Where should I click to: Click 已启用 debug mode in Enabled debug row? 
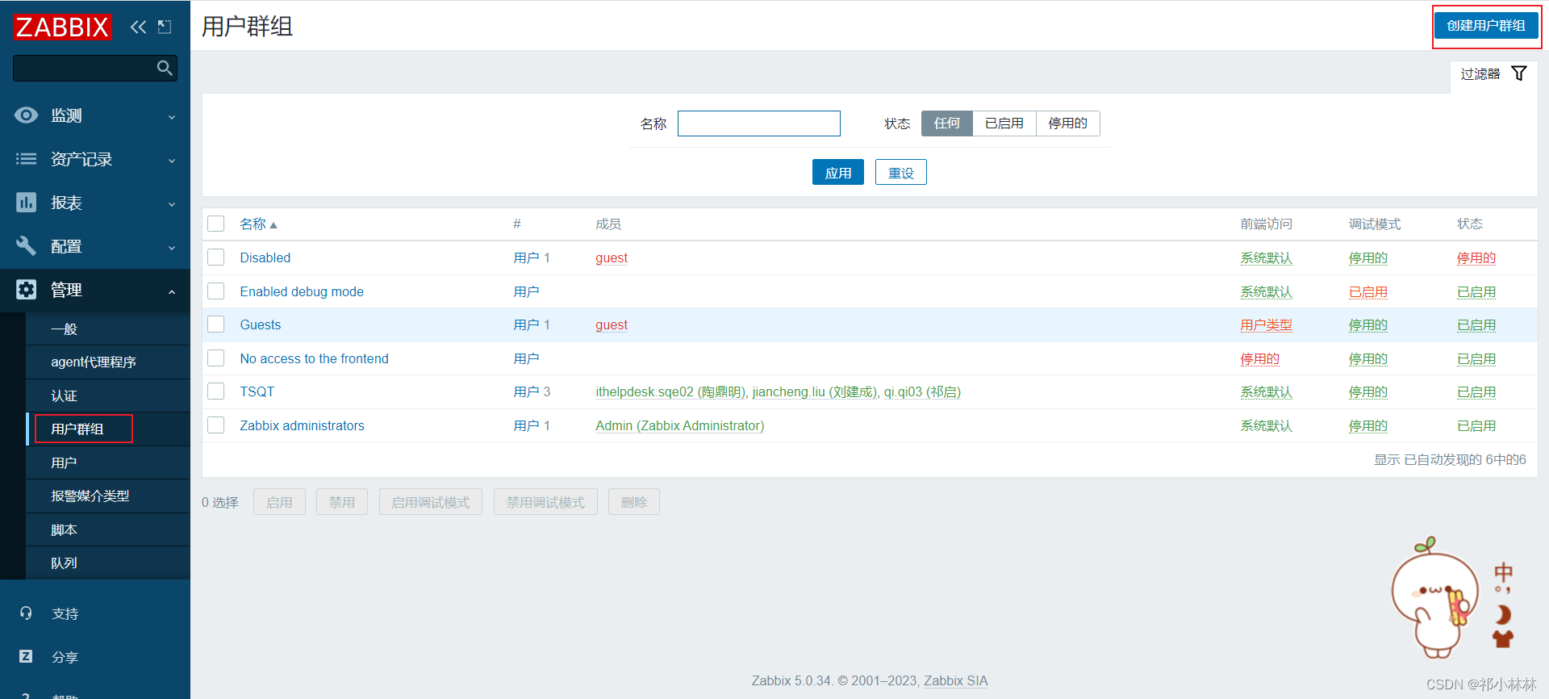pyautogui.click(x=1368, y=291)
